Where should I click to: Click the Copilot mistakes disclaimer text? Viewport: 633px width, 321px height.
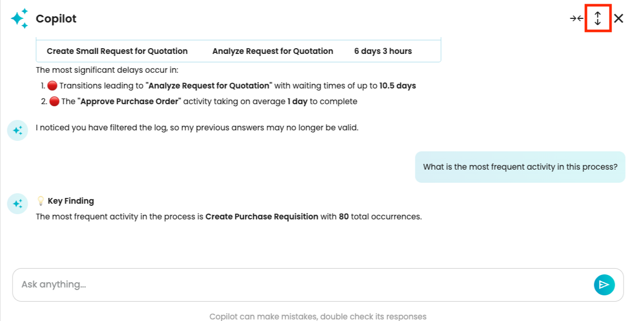coord(318,316)
